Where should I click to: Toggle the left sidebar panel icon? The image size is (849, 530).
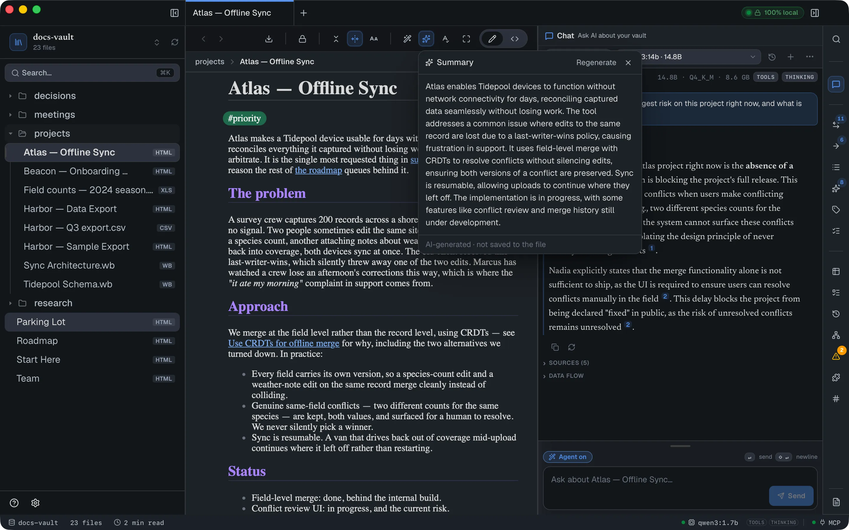pos(174,13)
